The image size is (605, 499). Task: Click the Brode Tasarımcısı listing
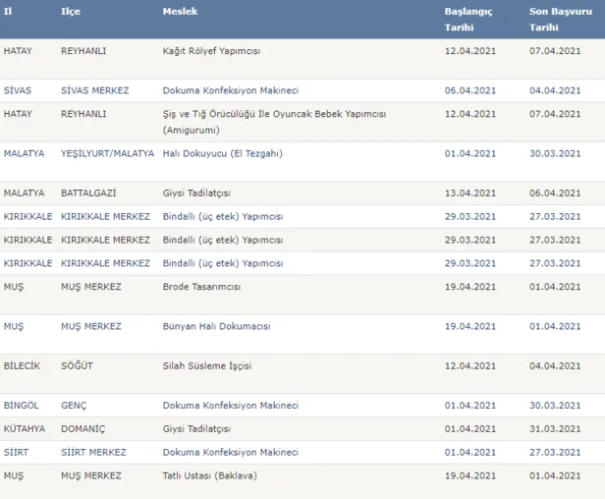[x=201, y=287]
